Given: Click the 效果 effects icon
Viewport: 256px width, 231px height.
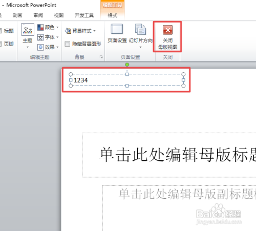Looking at the screenshot, I should point(40,47).
